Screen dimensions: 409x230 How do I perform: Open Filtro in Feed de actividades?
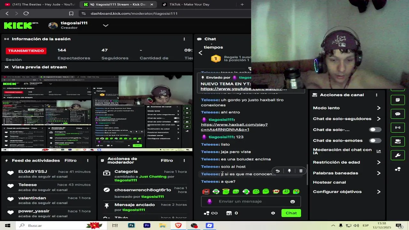(x=71, y=160)
